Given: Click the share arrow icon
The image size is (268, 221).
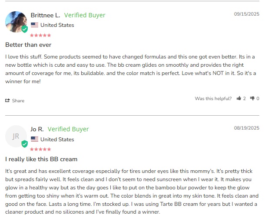Looking at the screenshot, I should tap(7, 101).
